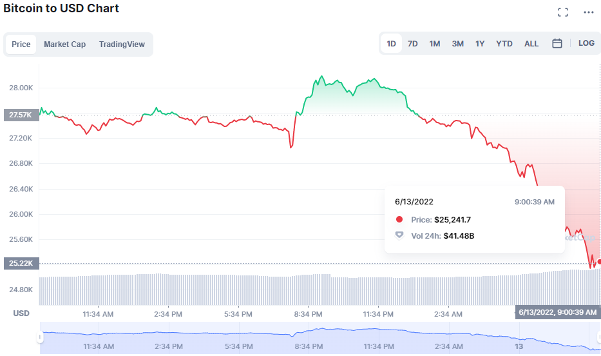Screen dimensions: 601x356
Task: Show the 3M time range
Action: click(x=457, y=44)
